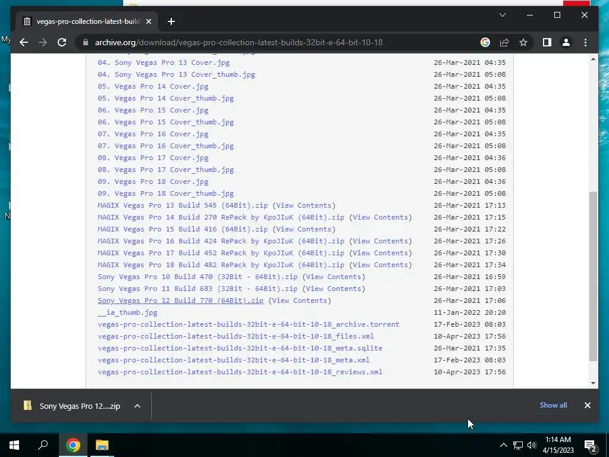Select the vegas-pro-collection-latest-builds tab
Viewport: 609px width, 457px height.
87,21
